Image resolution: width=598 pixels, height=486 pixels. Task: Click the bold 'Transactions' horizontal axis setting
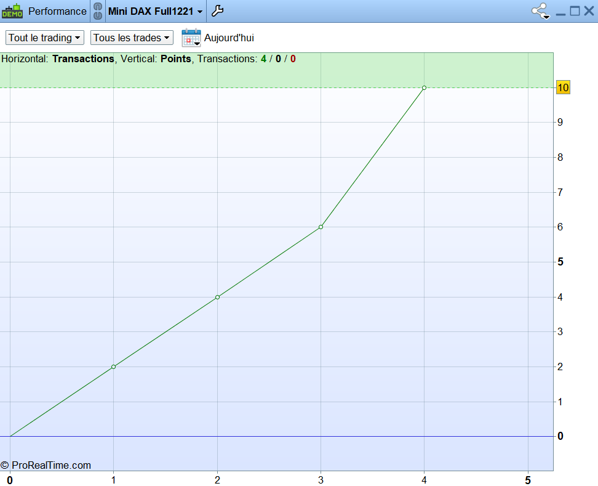pyautogui.click(x=83, y=59)
